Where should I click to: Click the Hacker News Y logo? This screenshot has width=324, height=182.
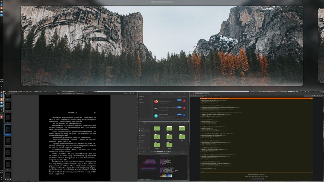201,98
